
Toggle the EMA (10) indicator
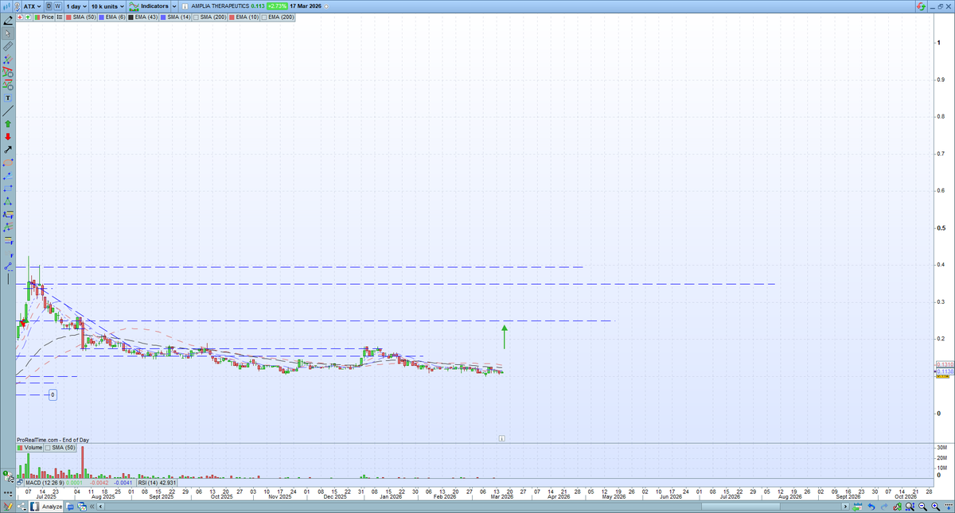[244, 17]
